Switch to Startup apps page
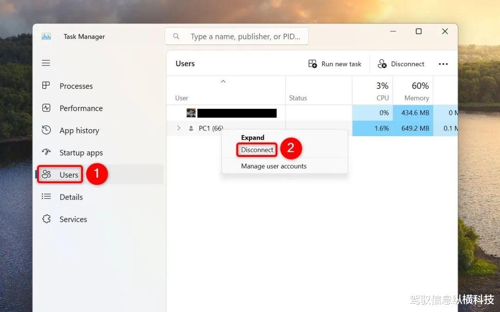 (81, 153)
